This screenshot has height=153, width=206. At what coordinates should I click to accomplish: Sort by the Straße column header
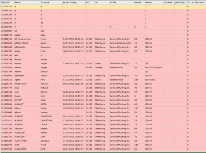coord(121,3)
